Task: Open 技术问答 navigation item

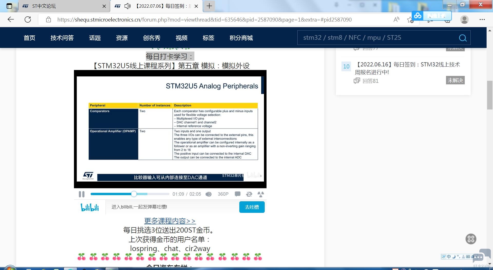Action: [x=62, y=38]
